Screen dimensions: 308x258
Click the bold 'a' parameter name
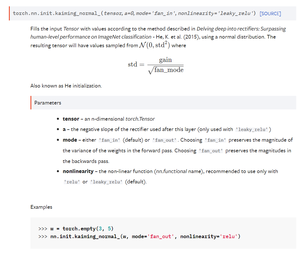(x=64, y=129)
